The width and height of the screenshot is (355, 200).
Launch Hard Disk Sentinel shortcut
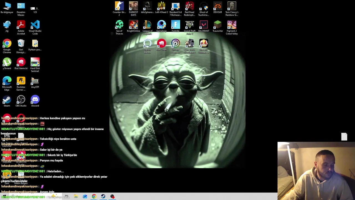click(x=35, y=65)
